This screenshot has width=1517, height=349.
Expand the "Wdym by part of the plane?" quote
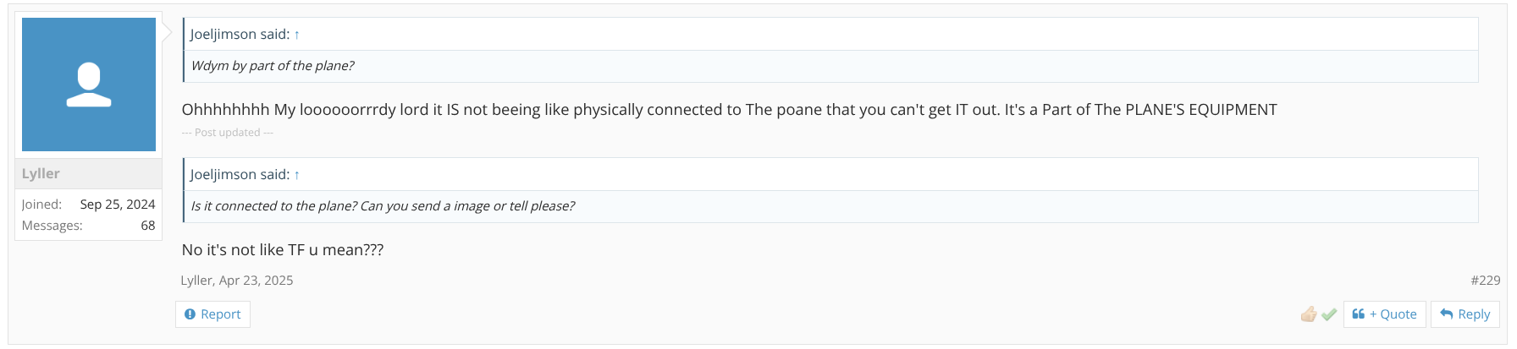coord(273,66)
